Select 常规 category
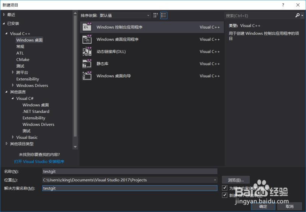Viewport: 306px width, 212px height. [x=20, y=46]
